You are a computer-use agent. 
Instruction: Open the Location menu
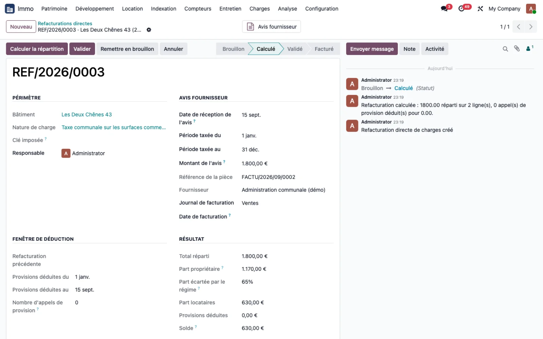coord(132,9)
